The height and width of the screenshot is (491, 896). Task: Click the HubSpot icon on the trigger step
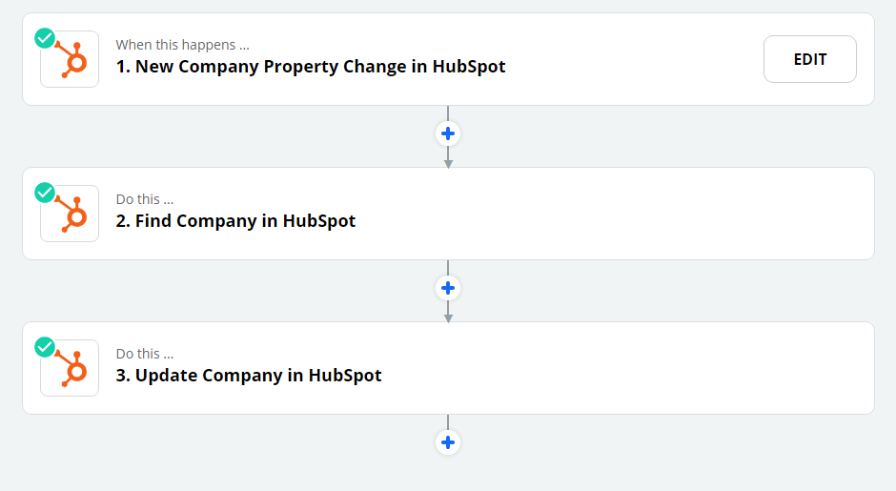[x=71, y=60]
